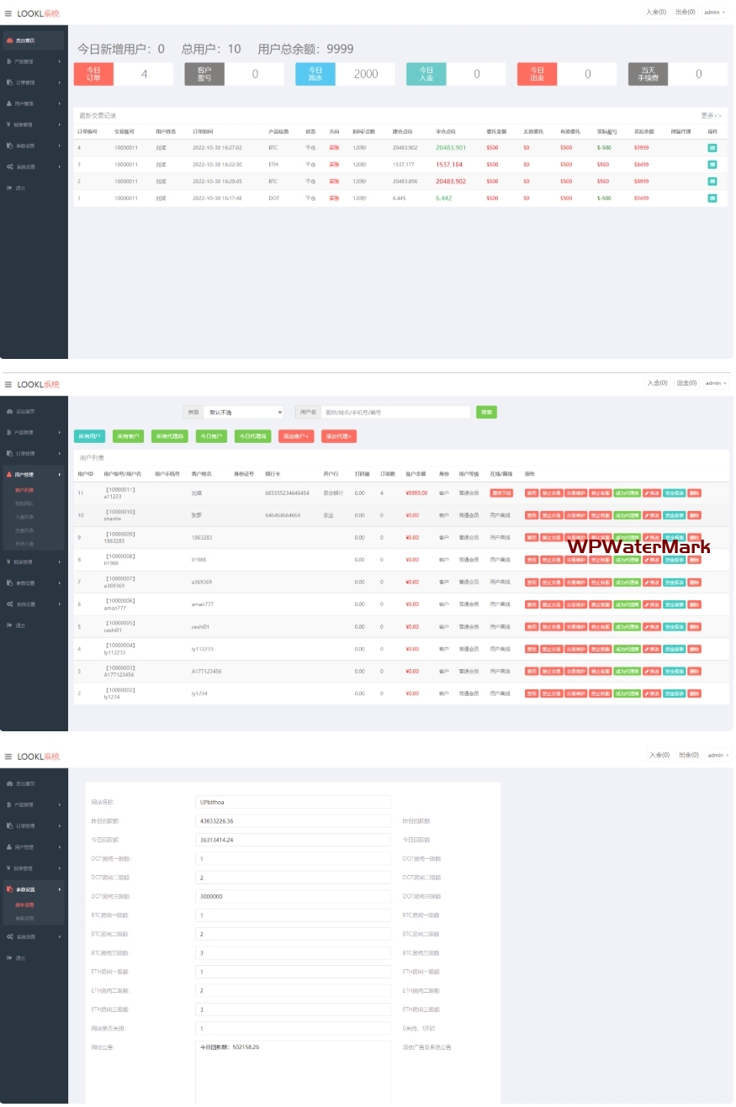The height and width of the screenshot is (1107, 736).
Task: Click the green 搜索 search button
Action: pyautogui.click(x=485, y=413)
